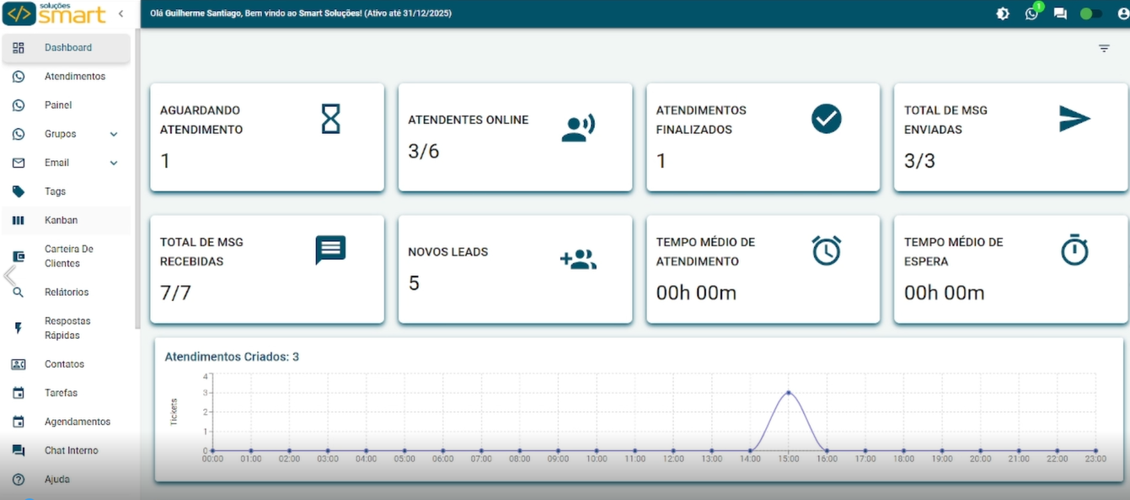Click the 00h 00m under Tempo Médio de Espera
Image resolution: width=1130 pixels, height=500 pixels.
point(945,293)
